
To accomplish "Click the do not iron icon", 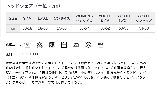I will pos(76,45).
